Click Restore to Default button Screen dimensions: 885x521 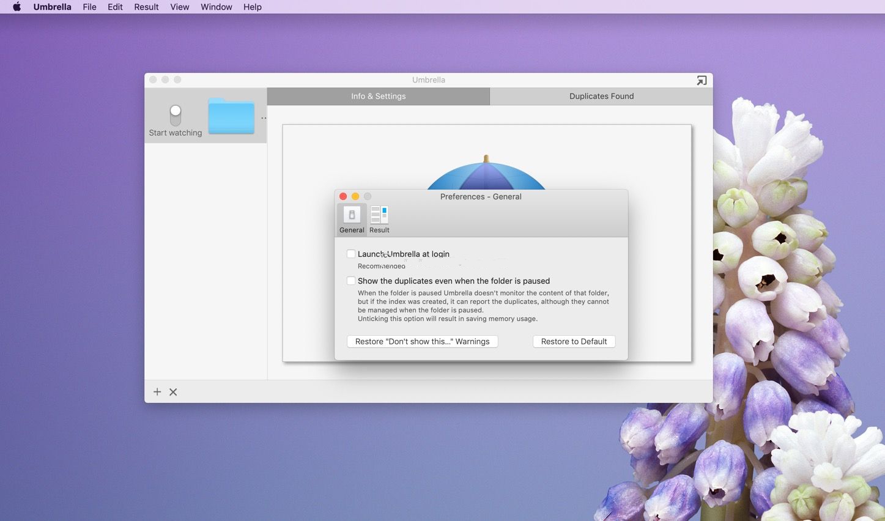tap(574, 341)
